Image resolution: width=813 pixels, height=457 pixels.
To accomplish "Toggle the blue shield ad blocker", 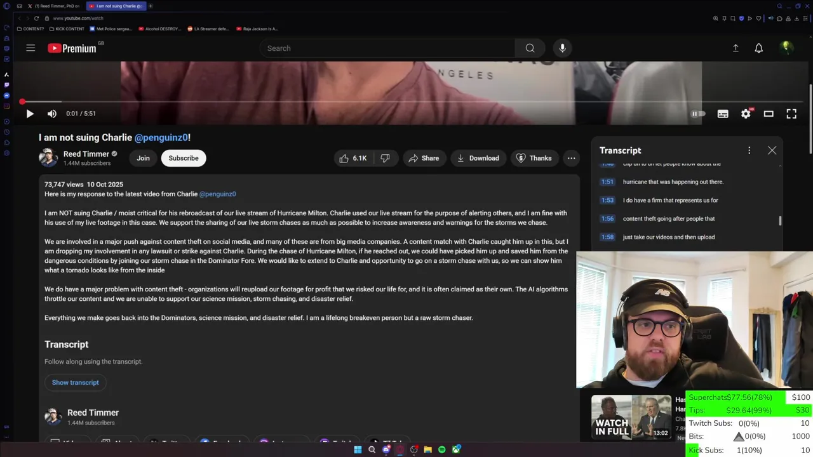I will pos(741,18).
